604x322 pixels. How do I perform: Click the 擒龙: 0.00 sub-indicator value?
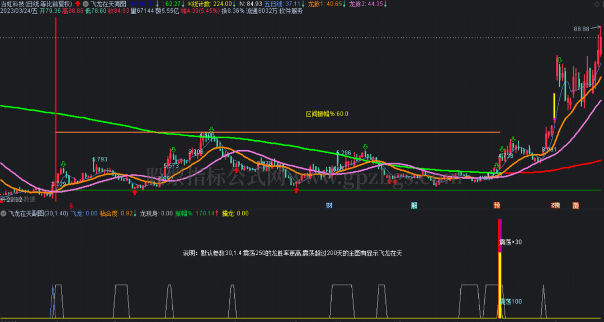(x=235, y=213)
